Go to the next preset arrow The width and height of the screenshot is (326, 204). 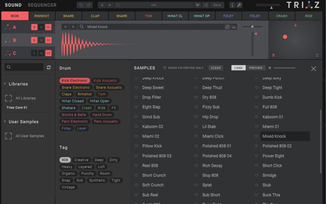pos(110,5)
